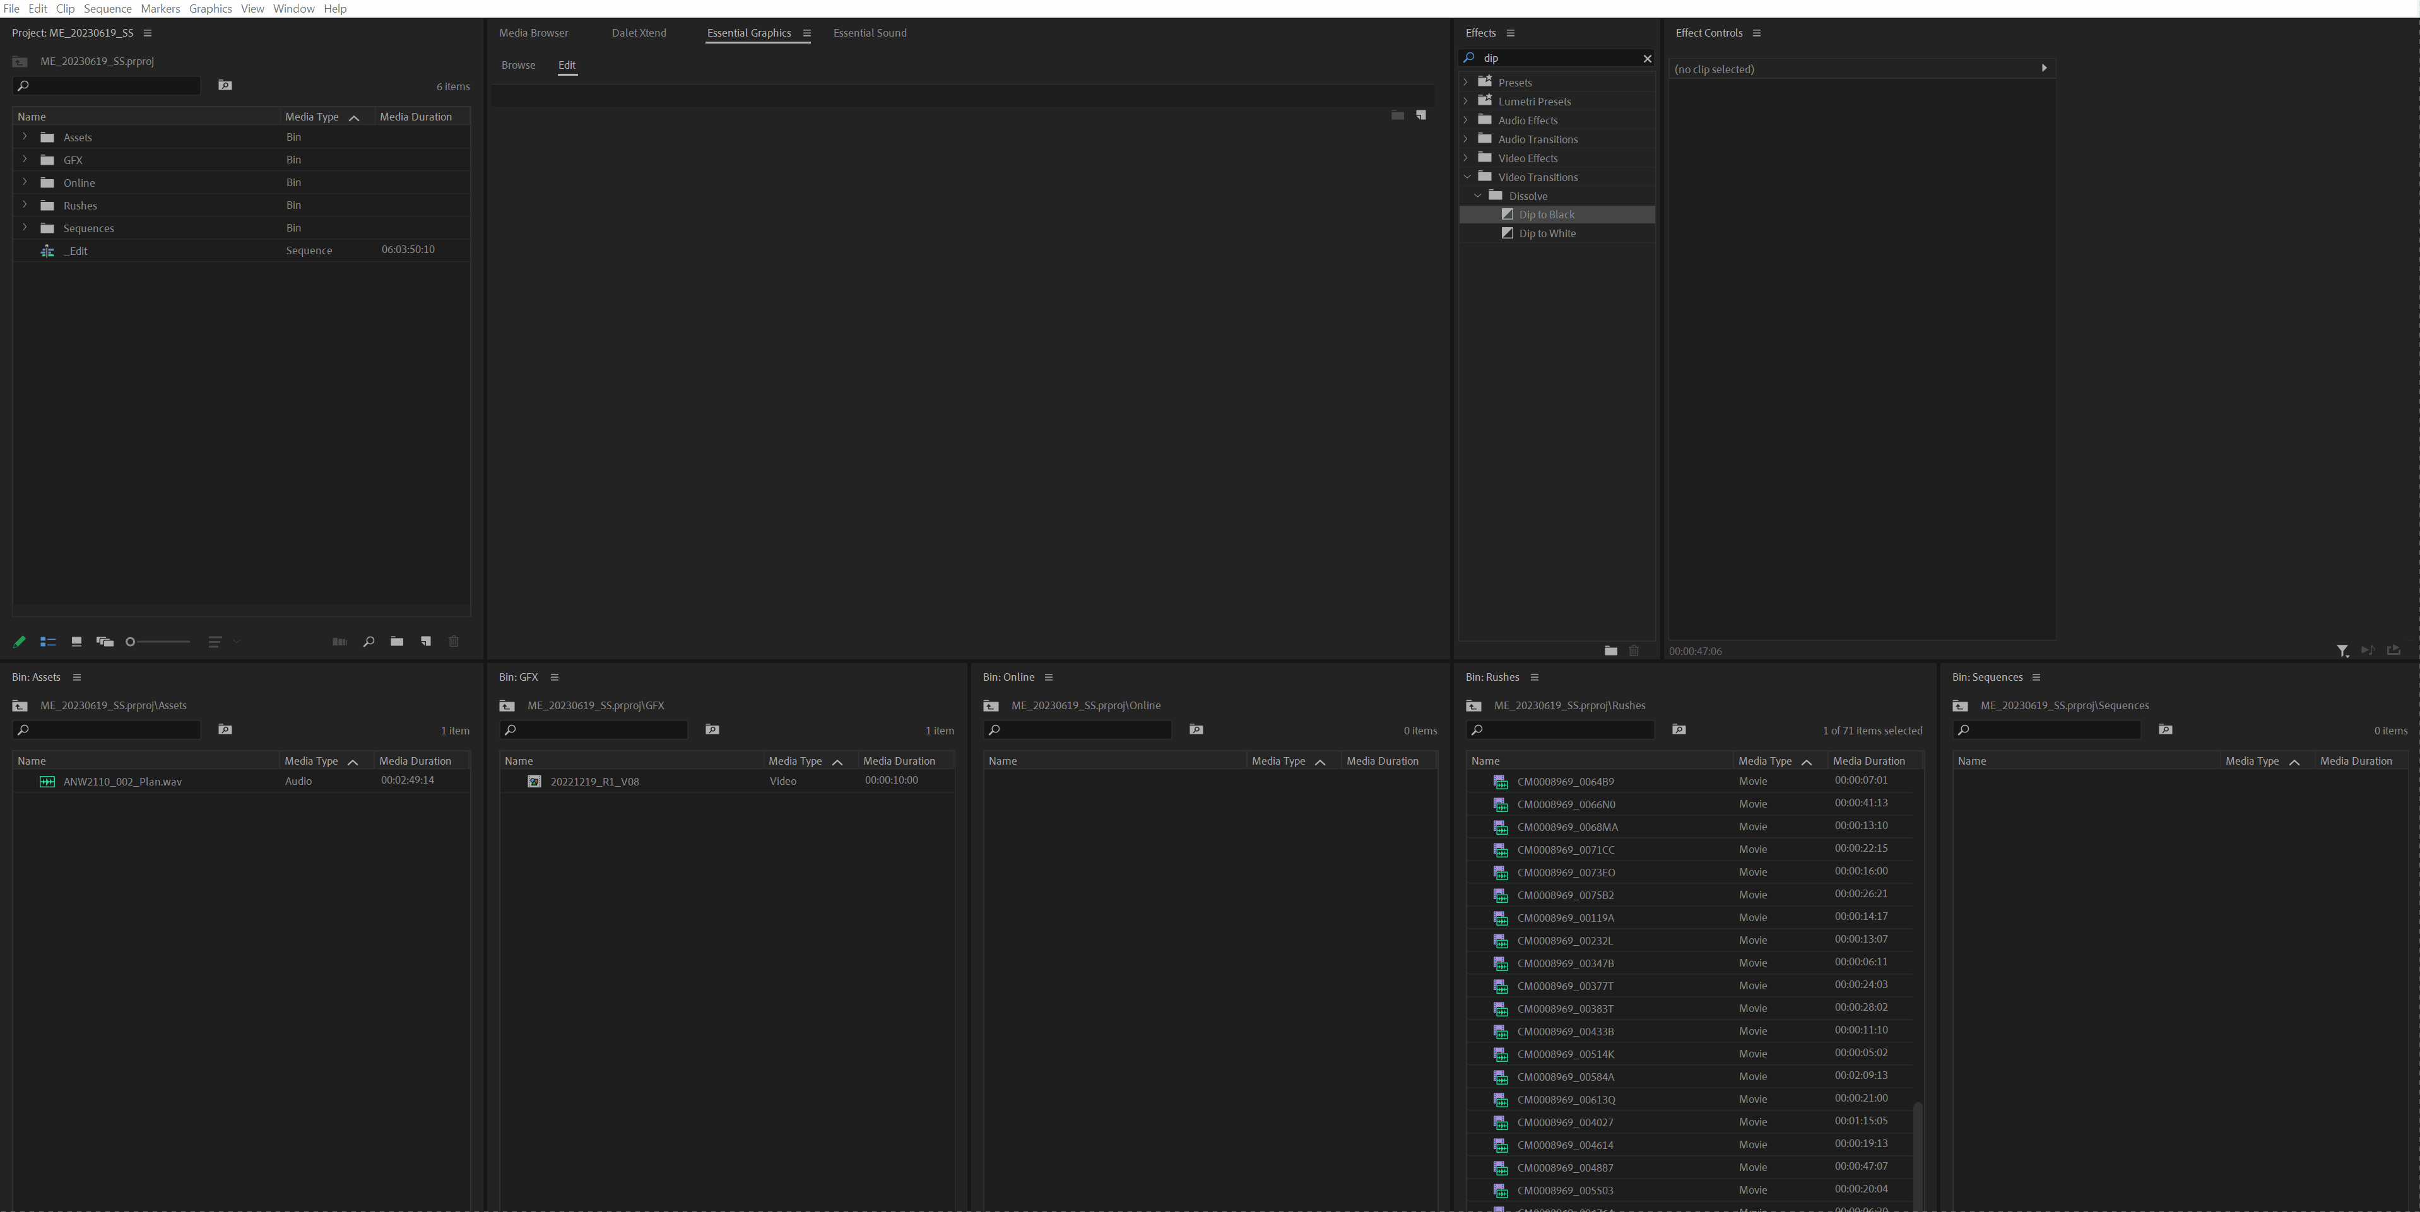The height and width of the screenshot is (1212, 2420).
Task: Clear the Effects search field
Action: (1647, 58)
